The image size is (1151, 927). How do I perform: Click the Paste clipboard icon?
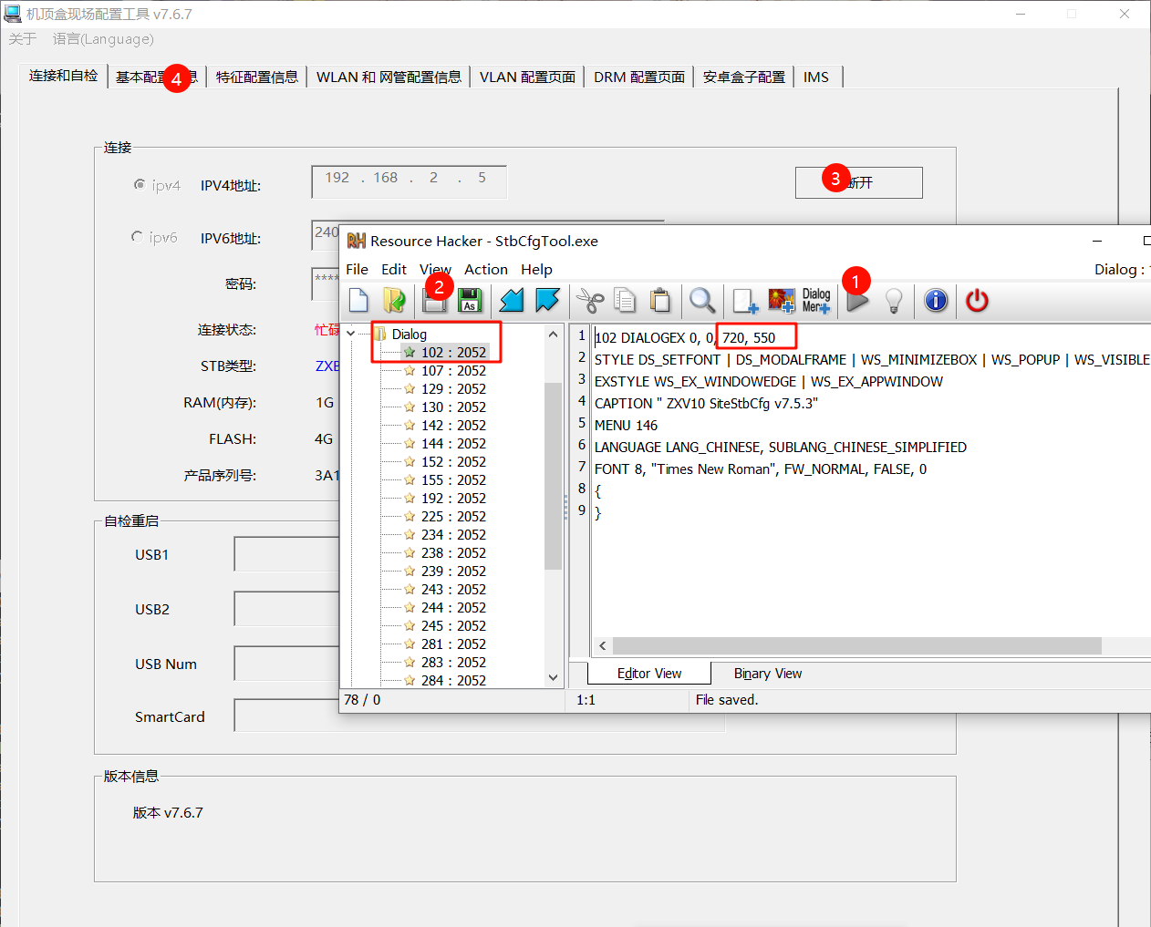pyautogui.click(x=660, y=300)
